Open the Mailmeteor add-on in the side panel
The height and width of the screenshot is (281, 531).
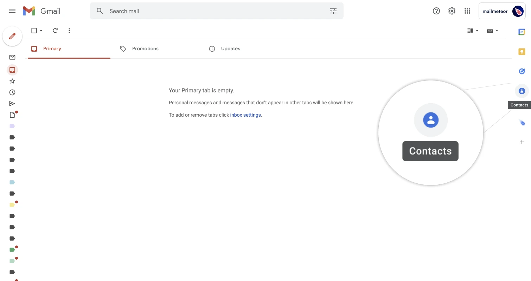click(x=522, y=122)
